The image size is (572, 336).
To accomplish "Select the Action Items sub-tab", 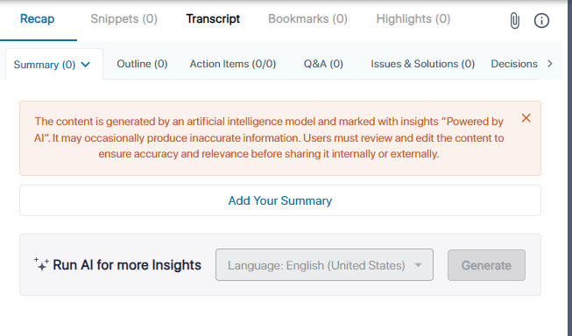I will pos(233,64).
